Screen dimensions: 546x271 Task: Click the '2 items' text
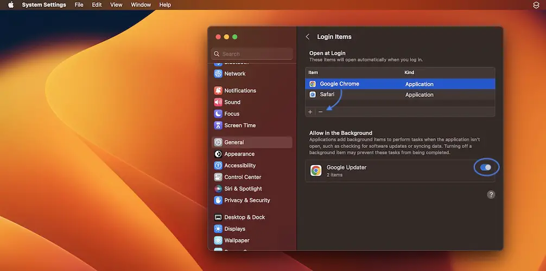(x=334, y=175)
